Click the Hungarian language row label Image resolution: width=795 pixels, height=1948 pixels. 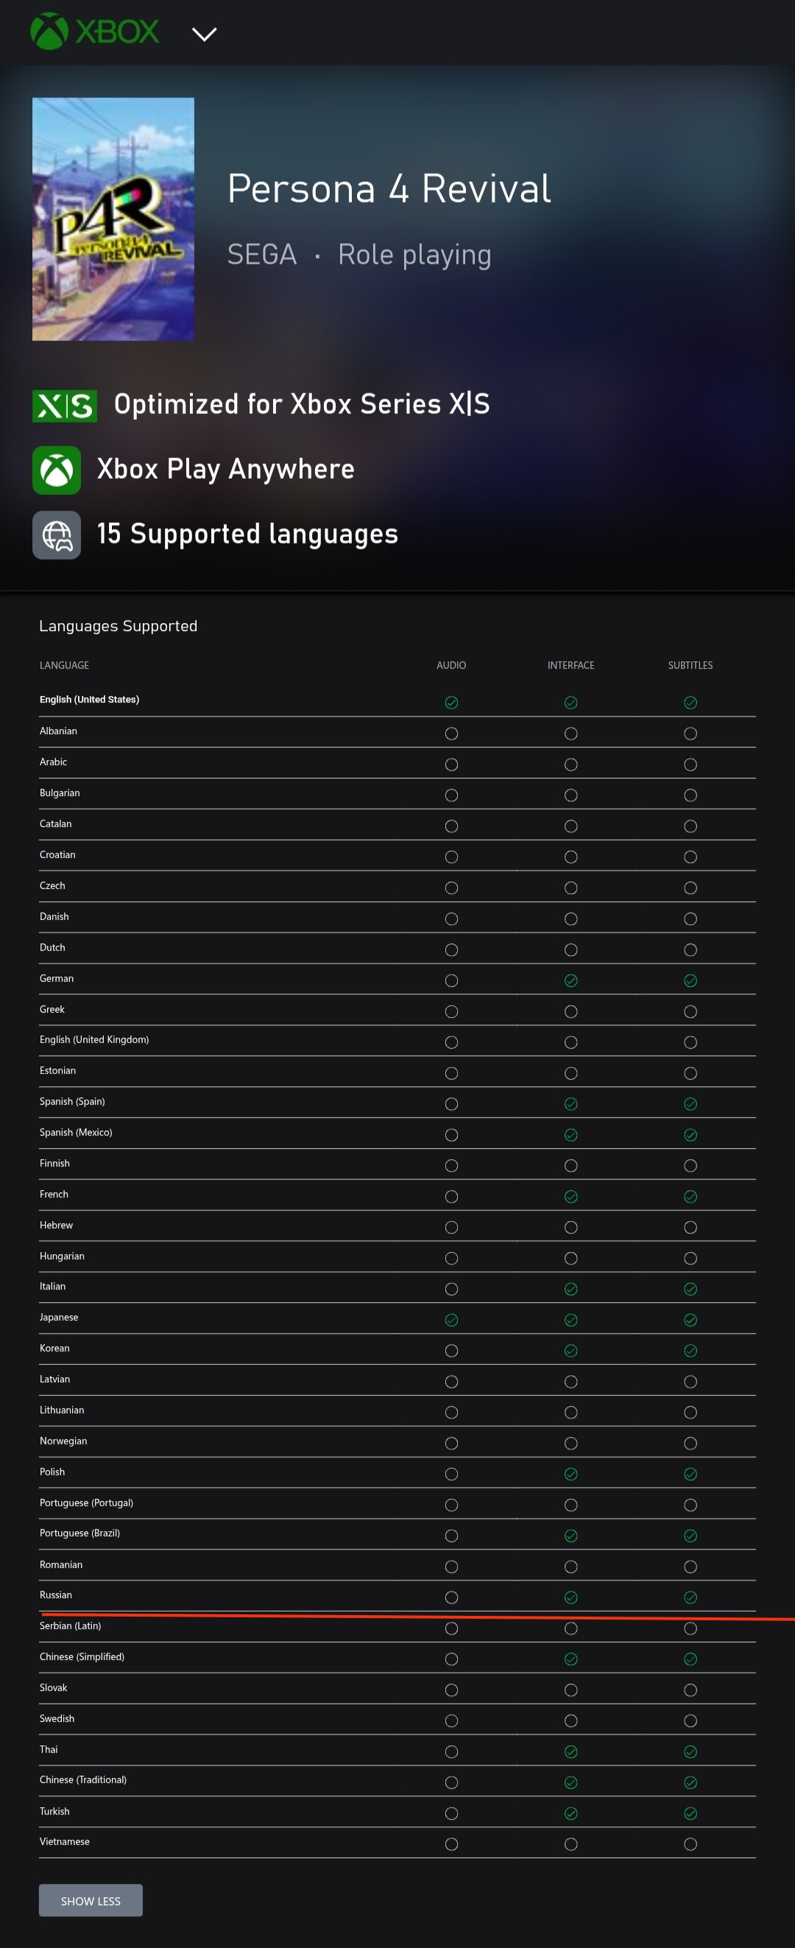(x=62, y=1256)
